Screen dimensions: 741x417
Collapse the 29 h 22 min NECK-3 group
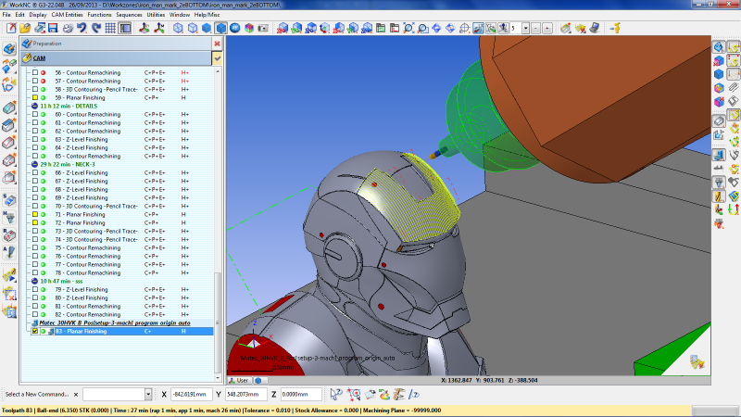tap(35, 164)
